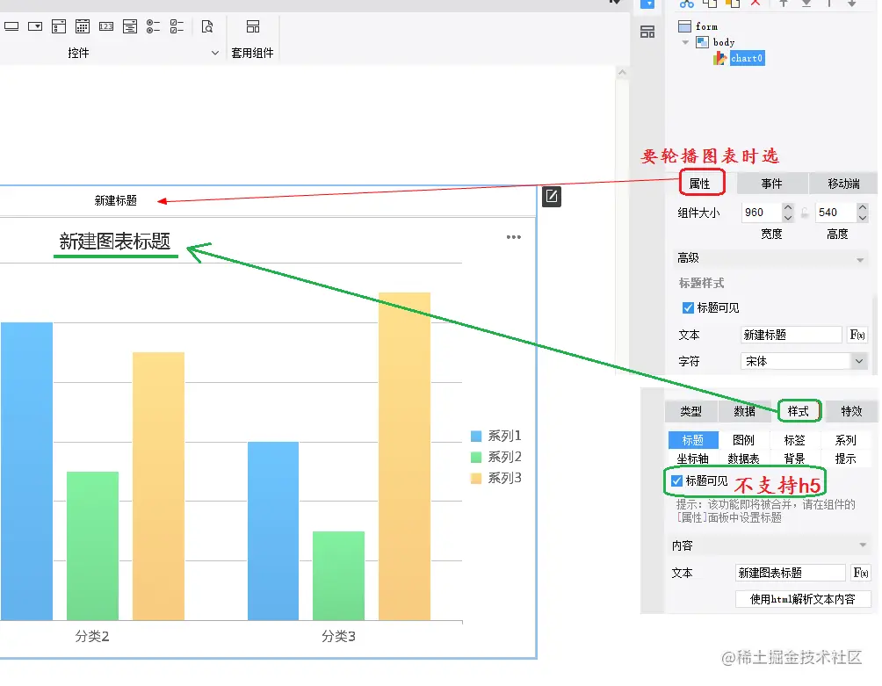The height and width of the screenshot is (686, 882).
Task: Select the 图例 style sub-tab
Action: (743, 440)
